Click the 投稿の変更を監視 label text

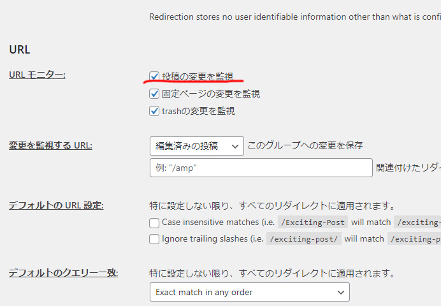click(x=198, y=76)
